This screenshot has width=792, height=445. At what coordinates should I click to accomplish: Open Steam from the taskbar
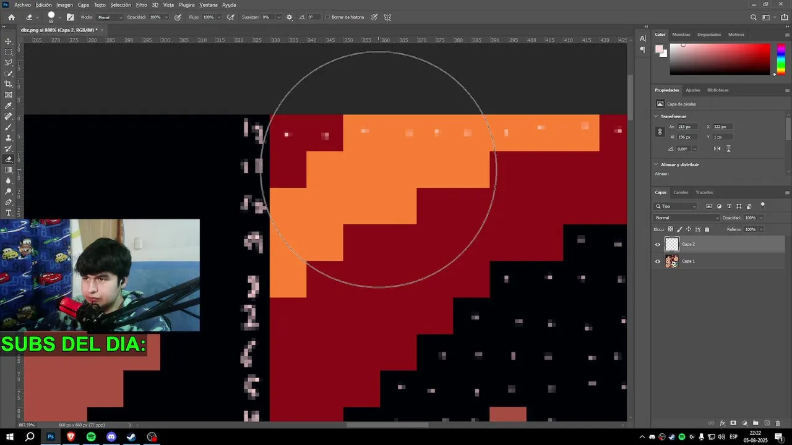[x=132, y=437]
